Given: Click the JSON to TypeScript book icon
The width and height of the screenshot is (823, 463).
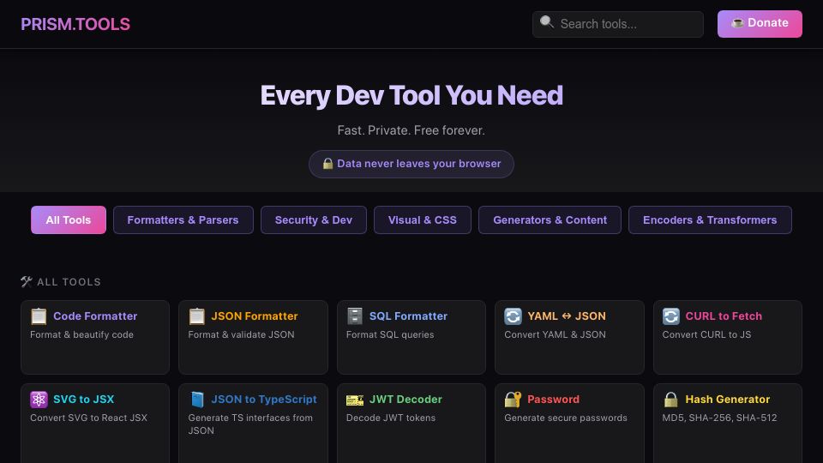Looking at the screenshot, I should tap(197, 400).
